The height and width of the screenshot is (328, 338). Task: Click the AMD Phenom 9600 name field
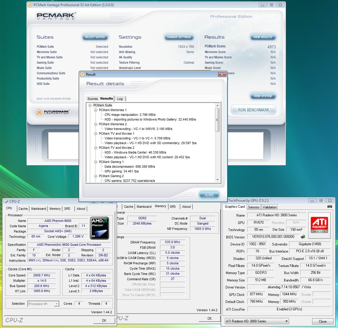point(58,221)
